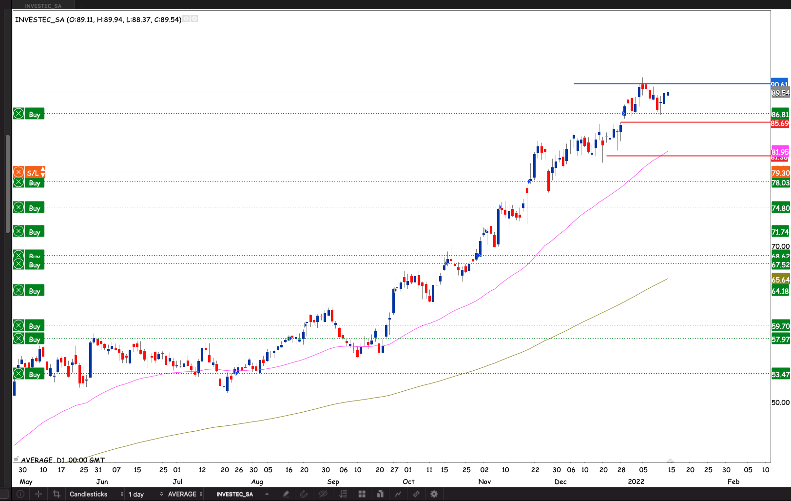Click the S/L stop-loss label at 79.30

(33, 173)
